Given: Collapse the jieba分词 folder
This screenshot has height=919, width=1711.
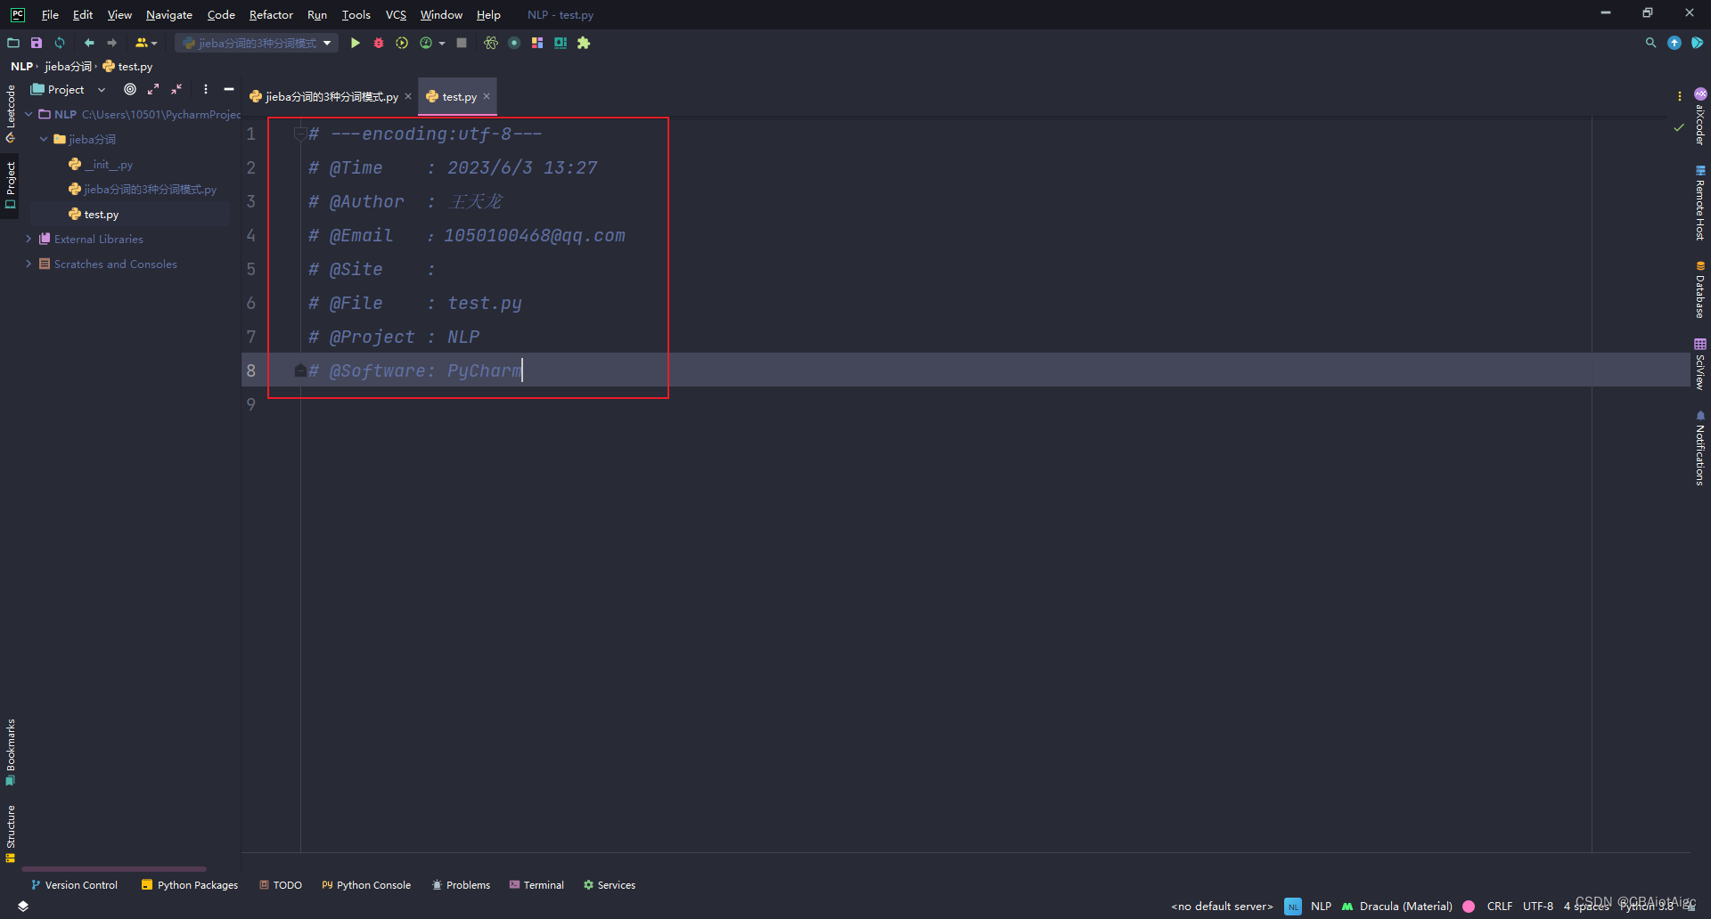Looking at the screenshot, I should (44, 139).
